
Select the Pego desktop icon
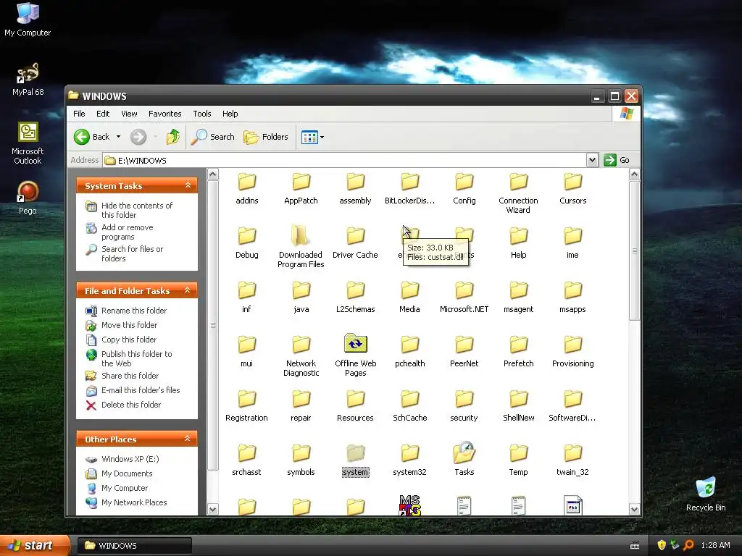point(28,198)
